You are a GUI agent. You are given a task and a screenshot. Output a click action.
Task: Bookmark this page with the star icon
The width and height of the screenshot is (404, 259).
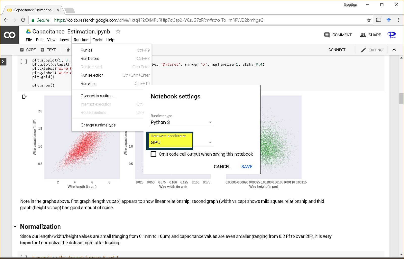pyautogui.click(x=369, y=20)
